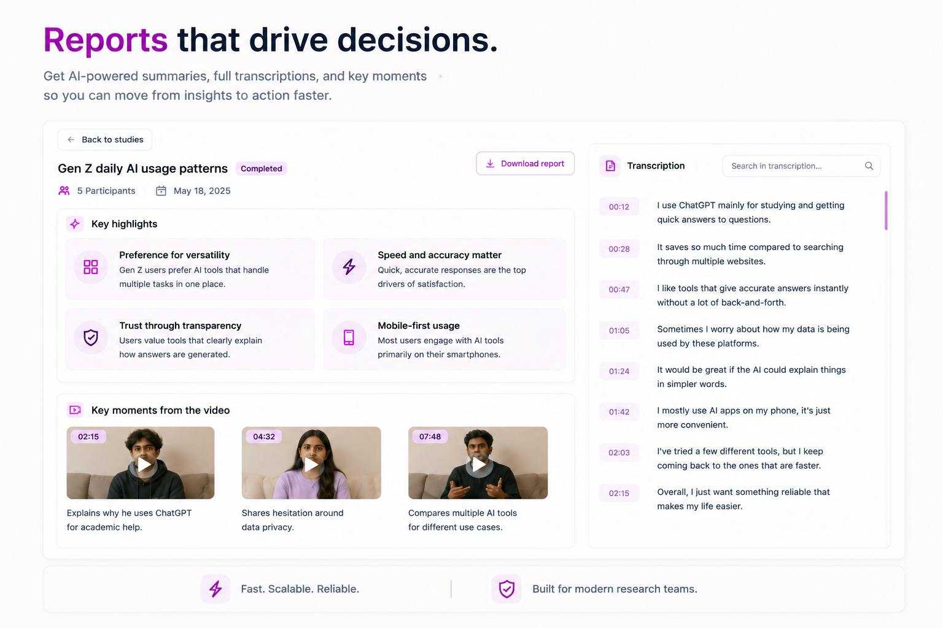The width and height of the screenshot is (943, 628).
Task: Jump to transcript timestamp 00:12
Action: coord(619,207)
